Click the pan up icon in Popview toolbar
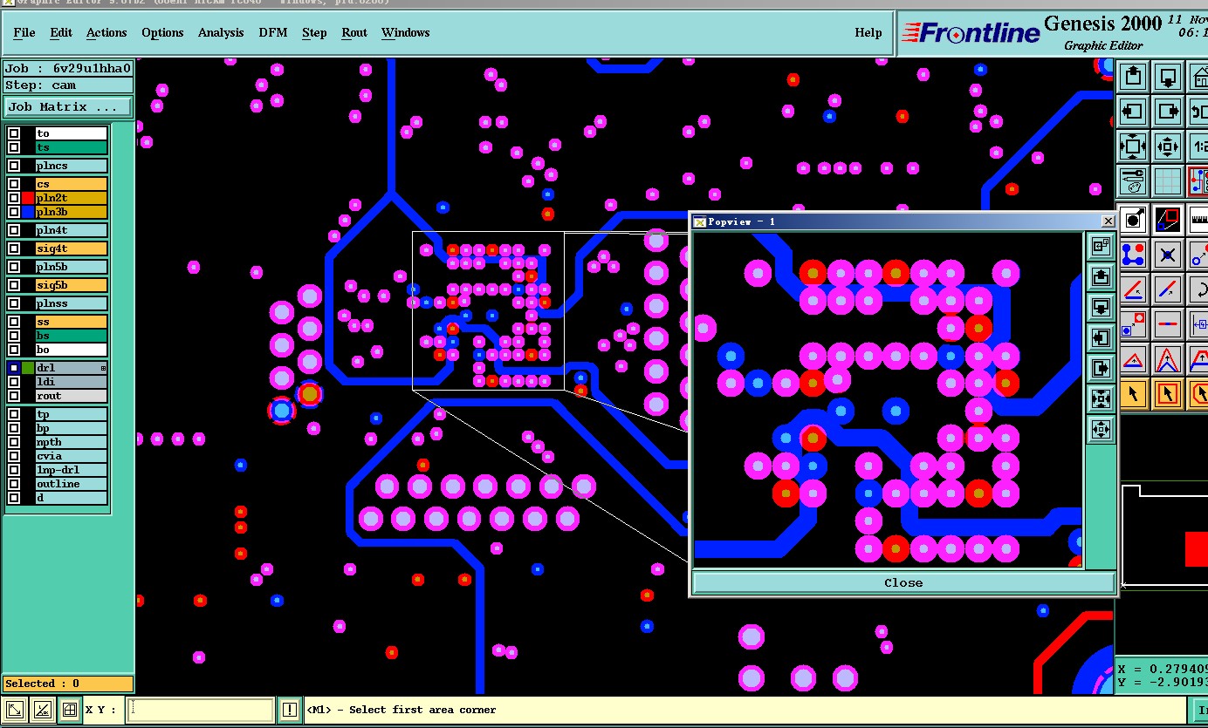1208x728 pixels. click(x=1101, y=277)
